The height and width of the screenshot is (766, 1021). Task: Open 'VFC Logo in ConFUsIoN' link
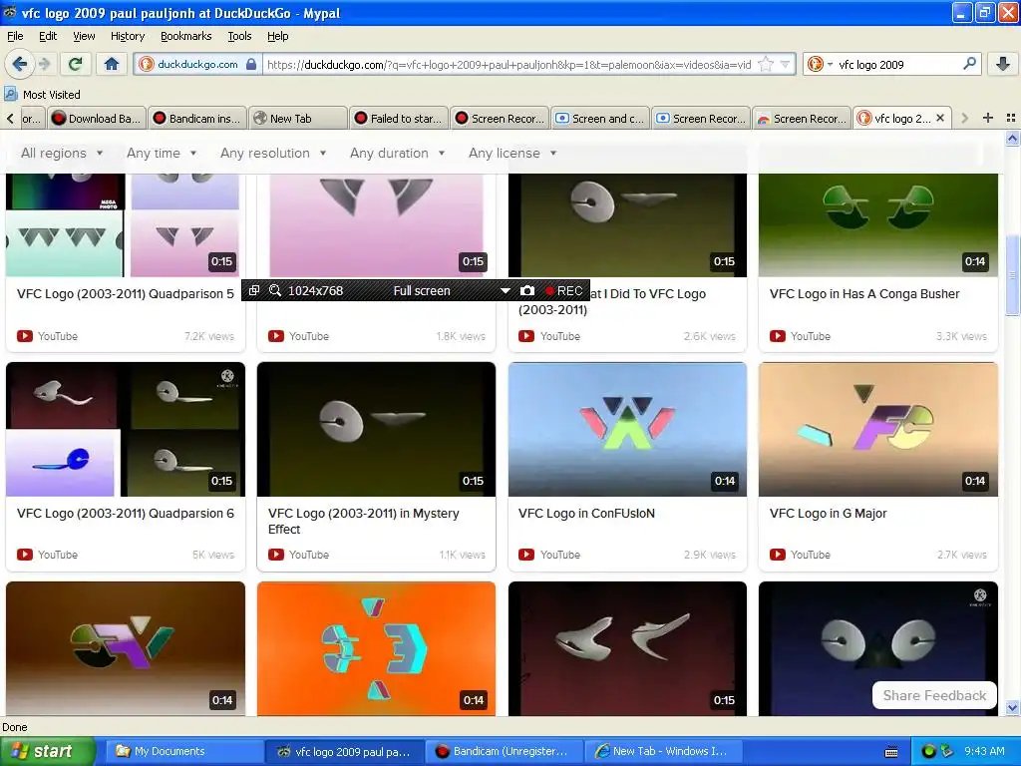tap(586, 514)
